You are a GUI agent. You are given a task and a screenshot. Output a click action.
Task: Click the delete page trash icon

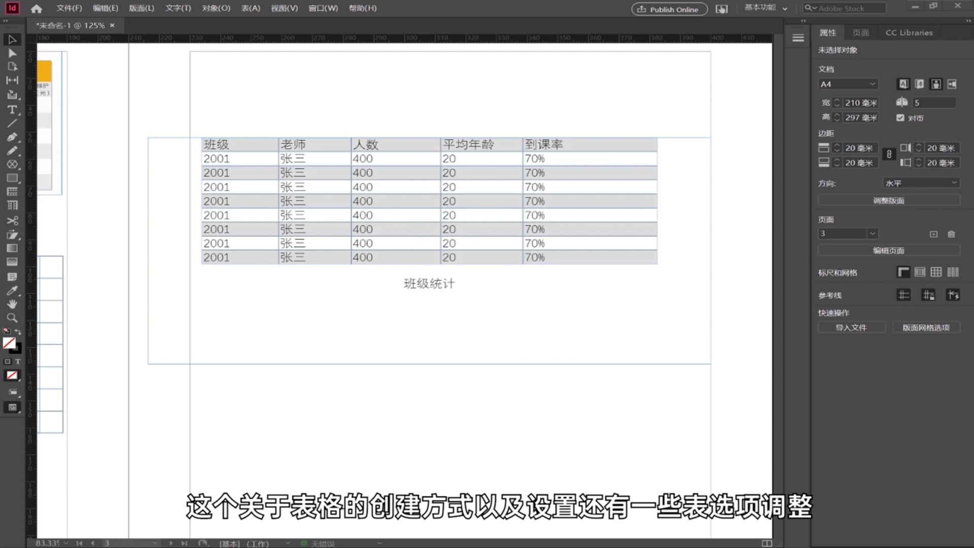pos(951,234)
